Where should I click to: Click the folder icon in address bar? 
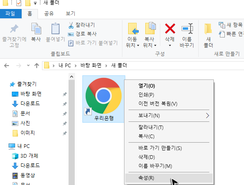47,66
